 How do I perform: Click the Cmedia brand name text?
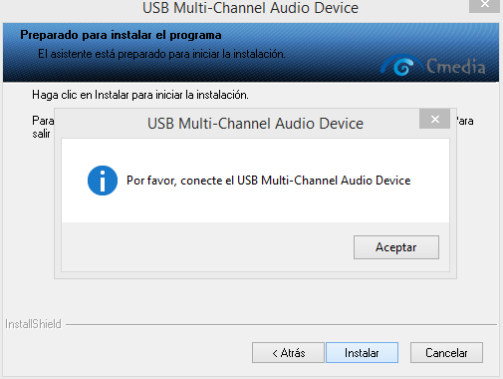click(x=455, y=66)
